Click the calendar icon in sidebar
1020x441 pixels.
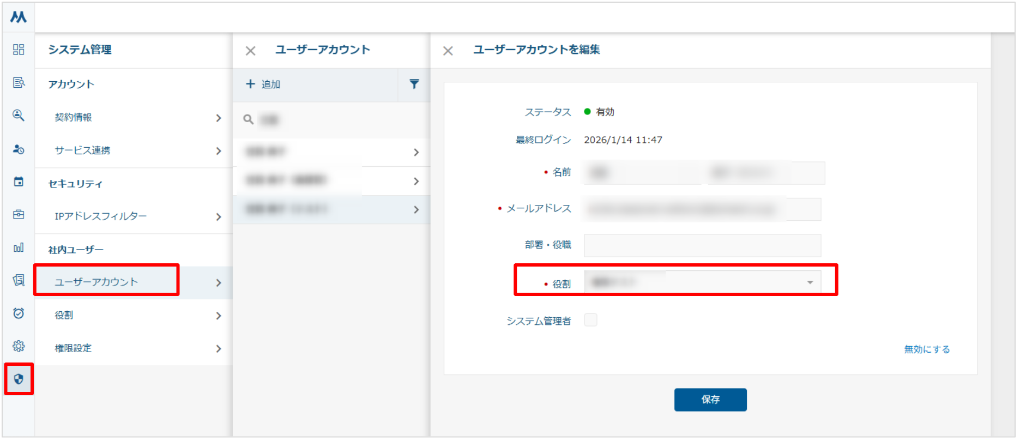tap(19, 182)
